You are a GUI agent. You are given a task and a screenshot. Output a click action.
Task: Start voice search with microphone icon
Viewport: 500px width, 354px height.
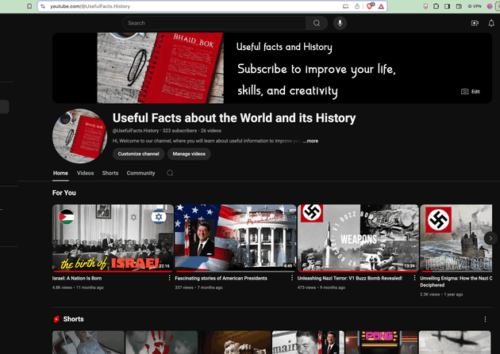(340, 23)
